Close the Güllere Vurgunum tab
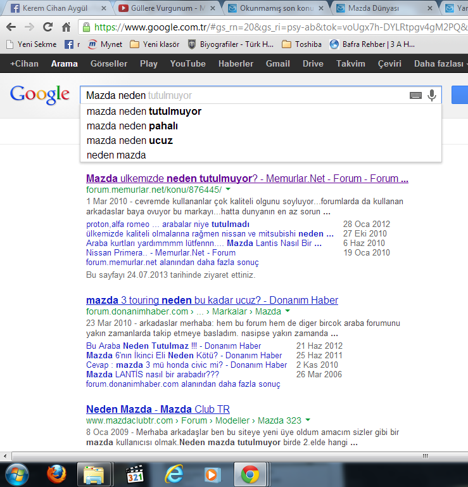 tap(213, 8)
